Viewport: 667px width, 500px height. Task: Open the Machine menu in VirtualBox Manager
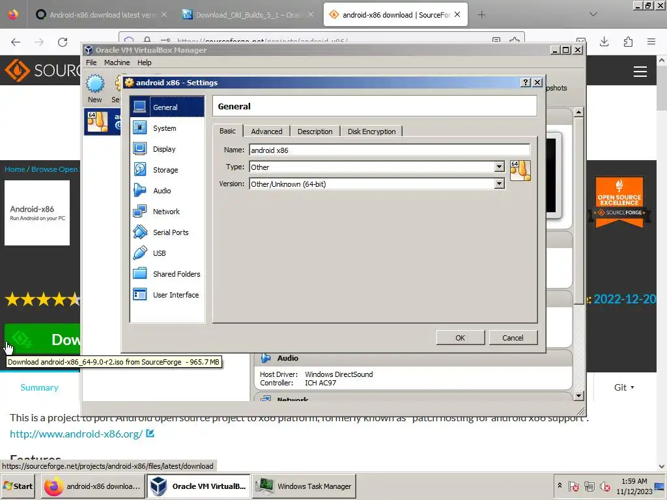(x=117, y=62)
